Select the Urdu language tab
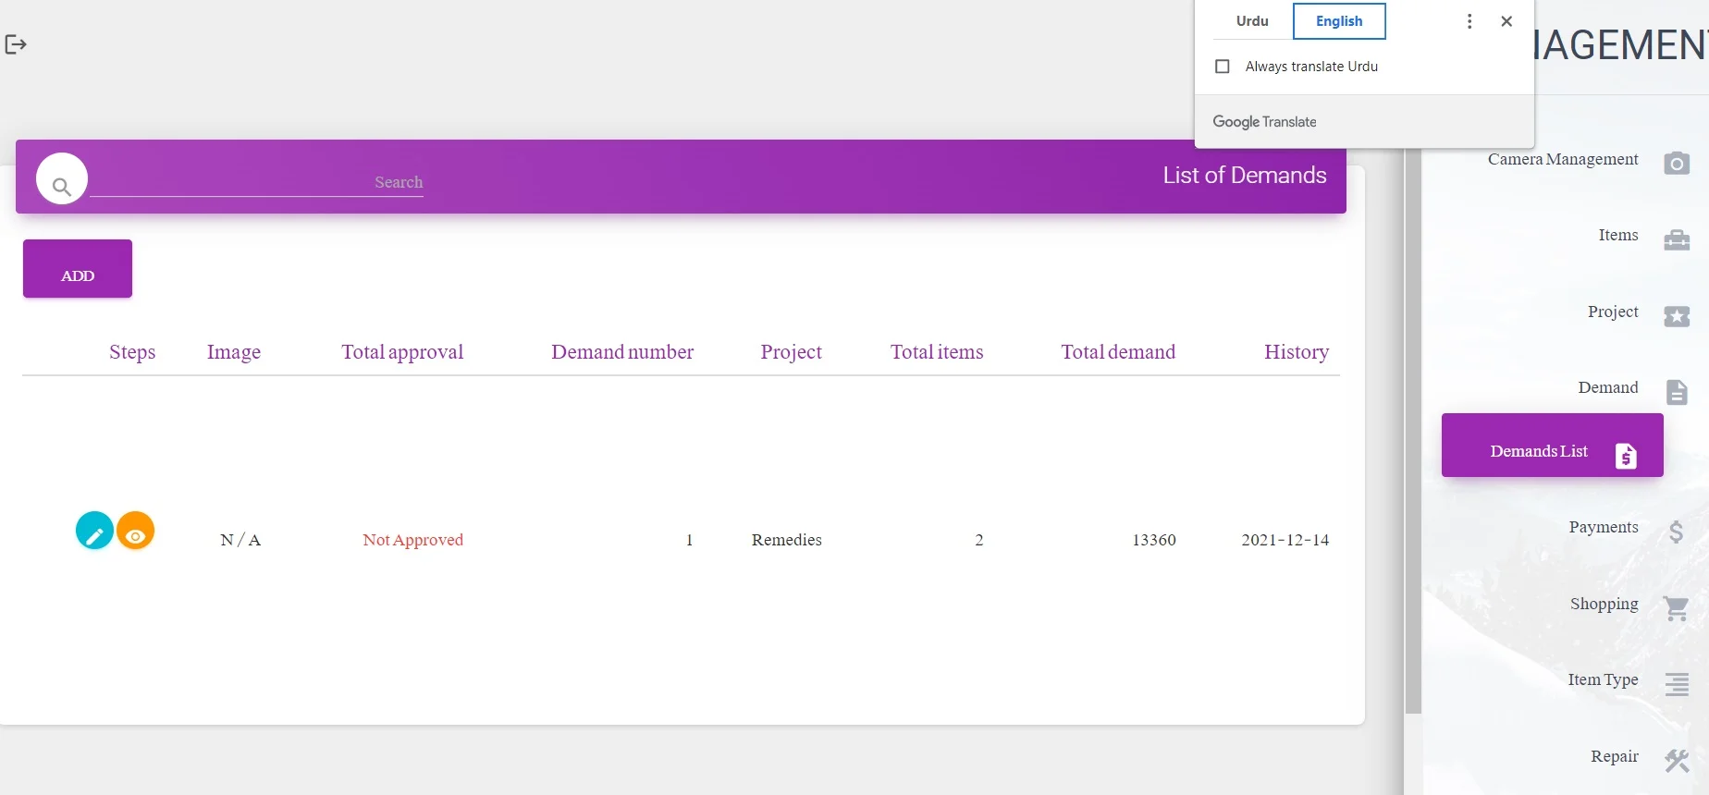This screenshot has width=1709, height=795. [x=1252, y=21]
